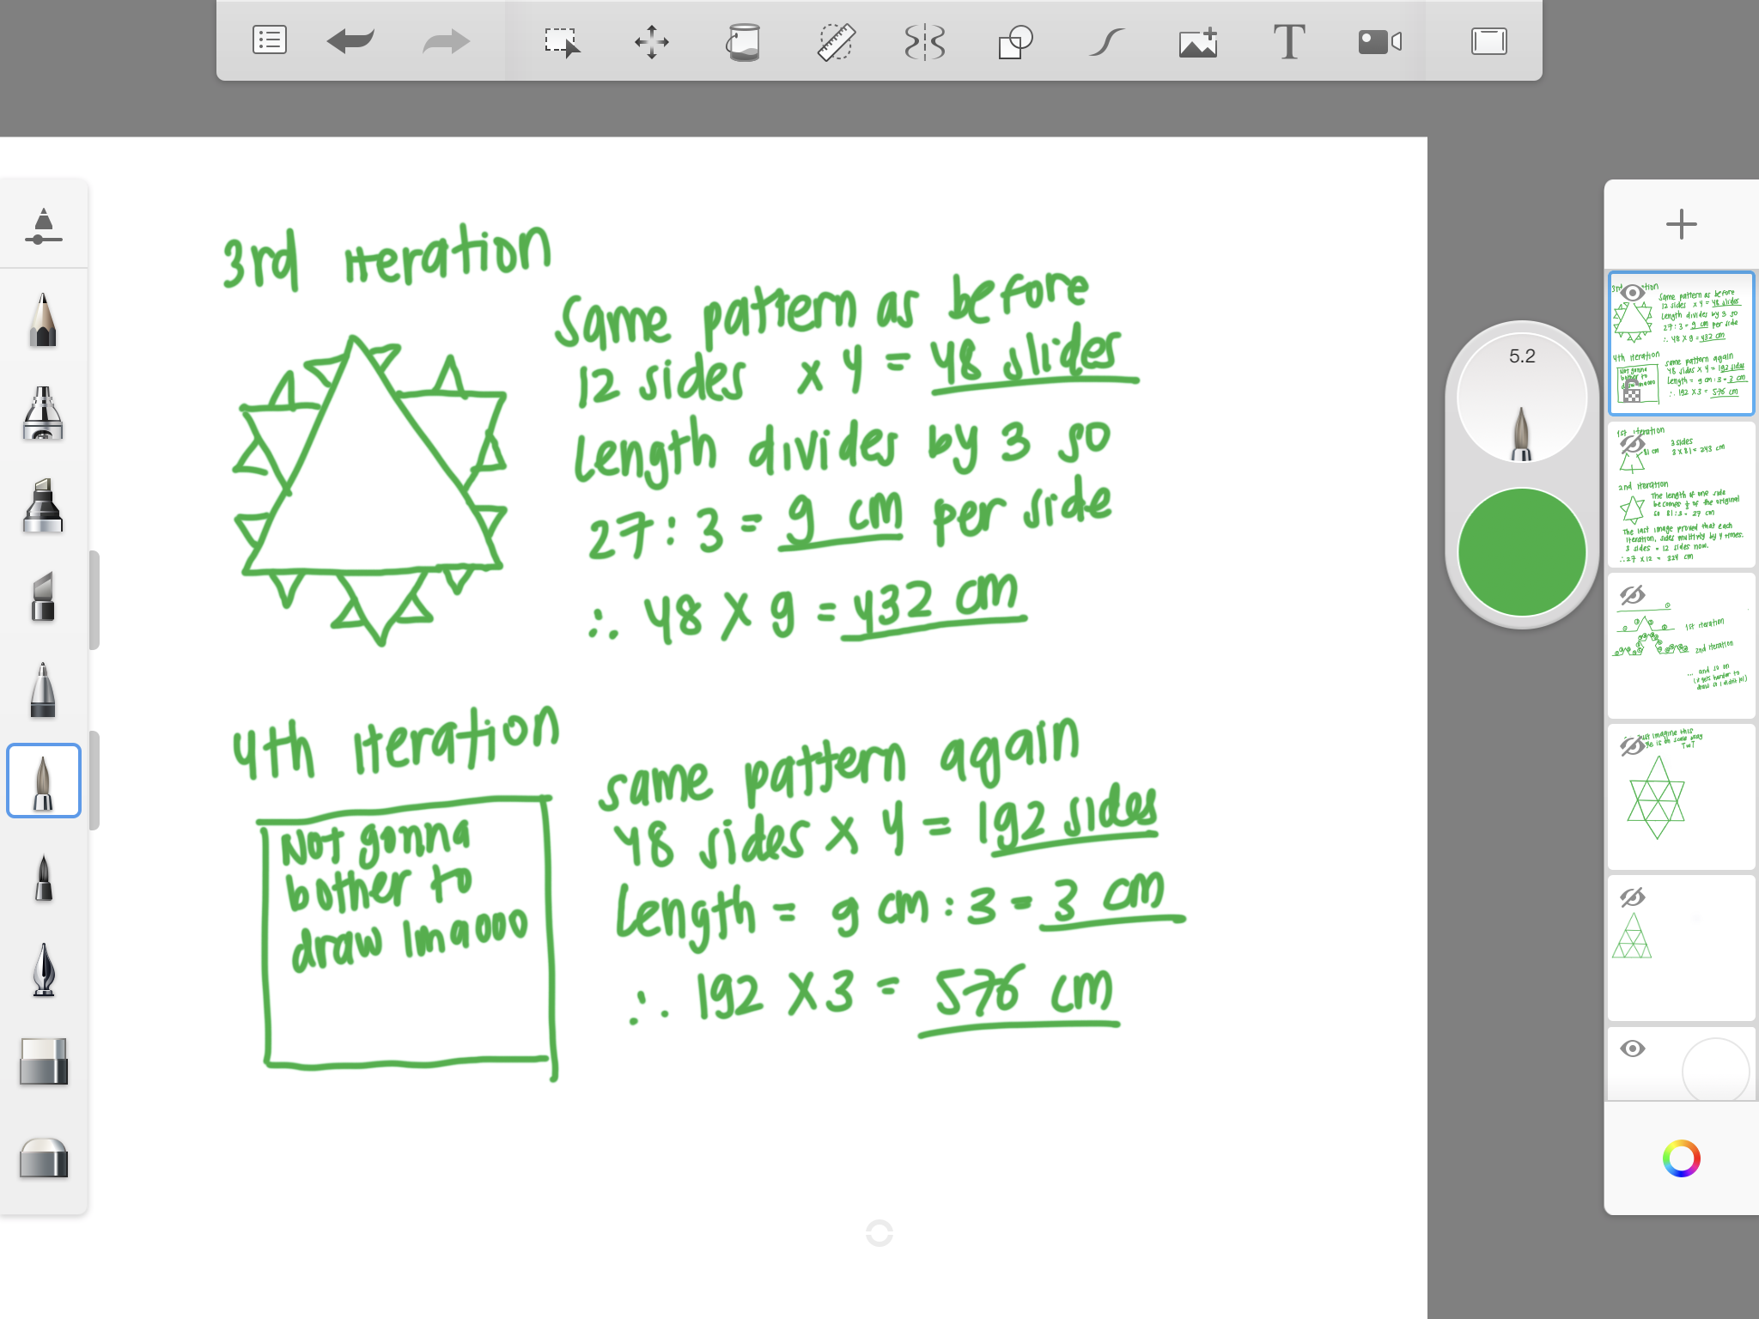This screenshot has width=1759, height=1319.
Task: Click the undo arrow in the toolbar
Action: [350, 41]
